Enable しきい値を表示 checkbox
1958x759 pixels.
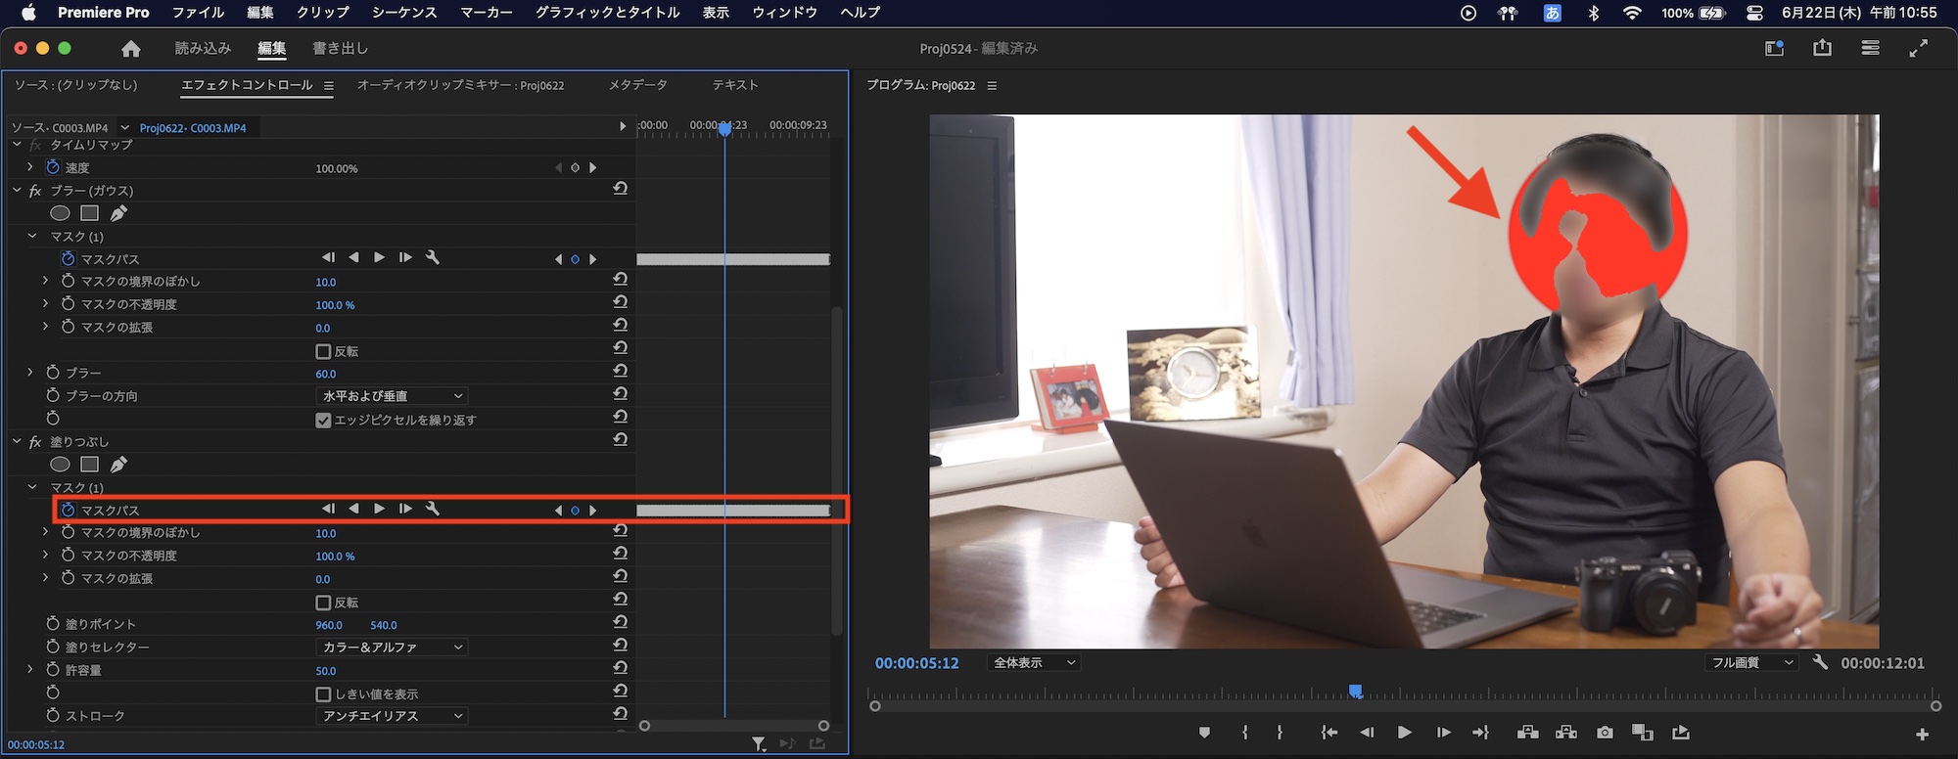click(x=323, y=694)
